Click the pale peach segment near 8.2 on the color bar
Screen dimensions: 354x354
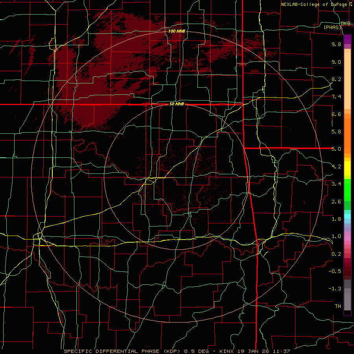[347, 81]
